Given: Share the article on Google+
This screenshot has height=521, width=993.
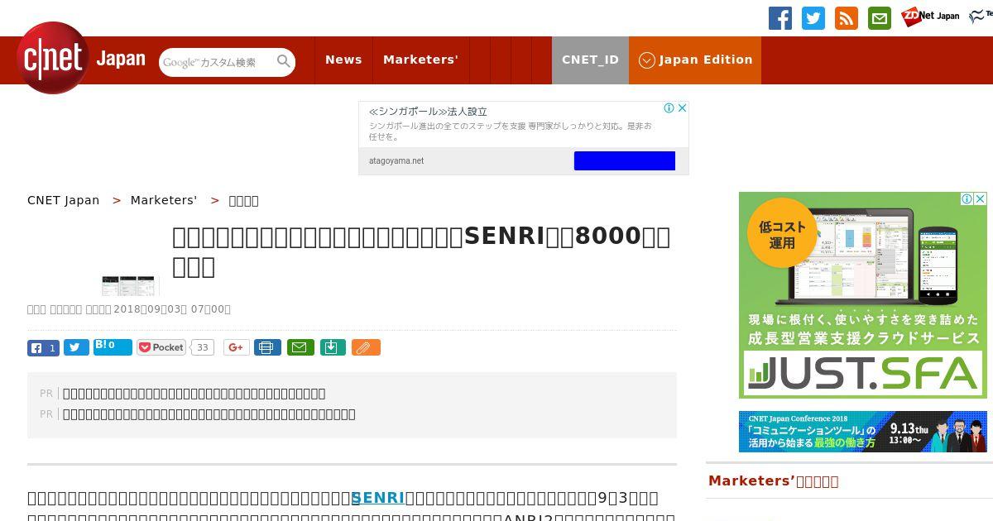Looking at the screenshot, I should coord(236,347).
